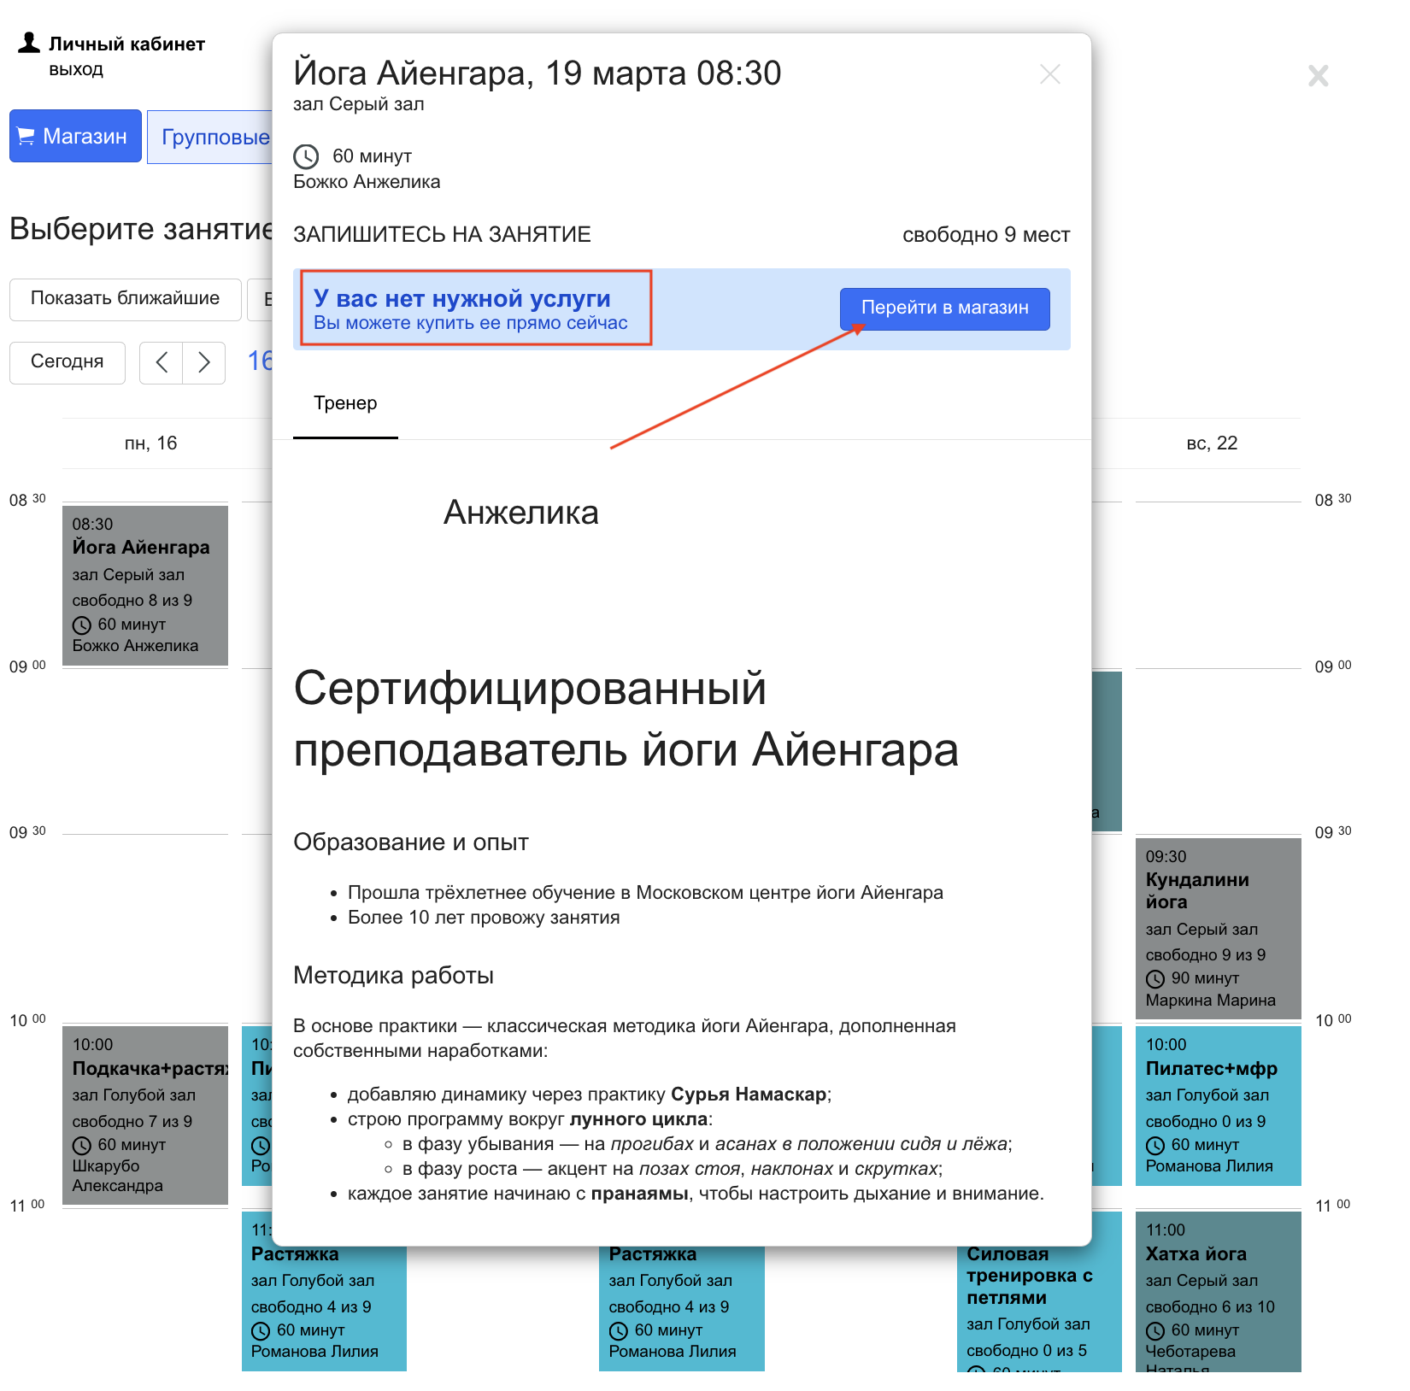1410x1391 pixels.
Task: Click the выход logout link
Action: (75, 69)
